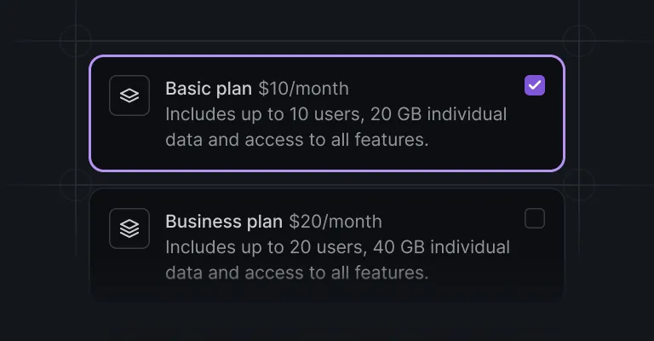654x341 pixels.
Task: Select the "Basic plan" title text
Action: coord(209,89)
